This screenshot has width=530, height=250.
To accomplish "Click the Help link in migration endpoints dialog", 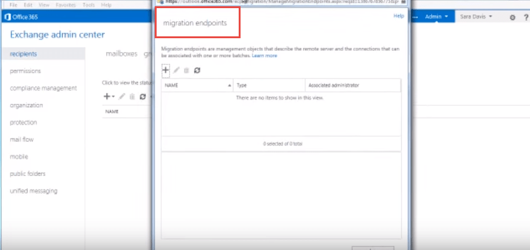I will tap(398, 16).
